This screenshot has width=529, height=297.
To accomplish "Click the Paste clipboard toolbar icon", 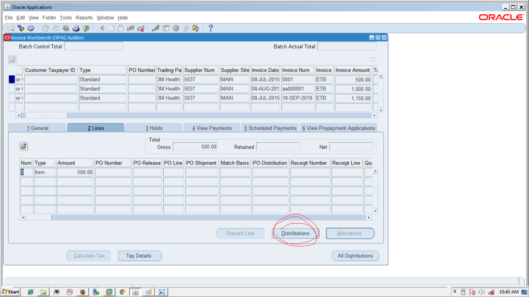I will (120, 28).
